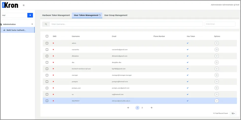Viewport: 241px width, 120px height.
Task: Click the Kron PAM logo
Action: click(10, 5)
